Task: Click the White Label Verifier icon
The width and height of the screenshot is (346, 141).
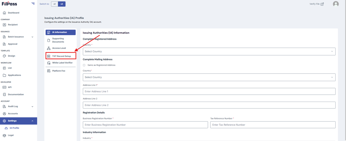Action: [x=49, y=63]
